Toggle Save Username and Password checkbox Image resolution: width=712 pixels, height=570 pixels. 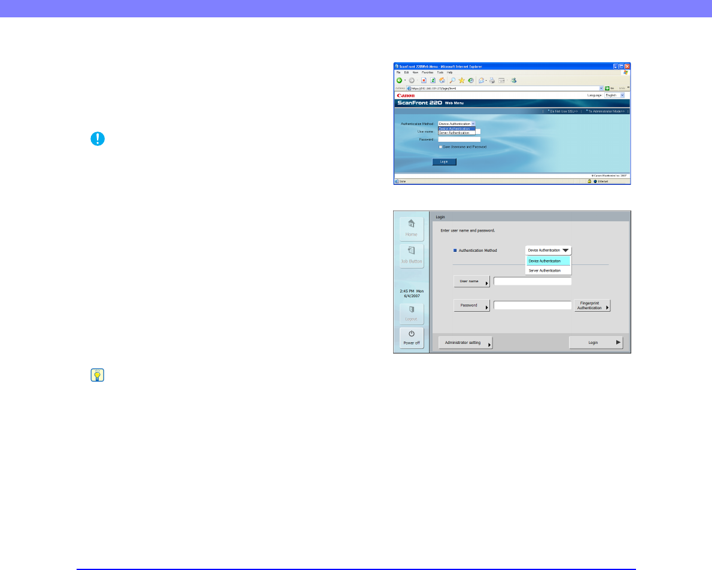pyautogui.click(x=440, y=147)
